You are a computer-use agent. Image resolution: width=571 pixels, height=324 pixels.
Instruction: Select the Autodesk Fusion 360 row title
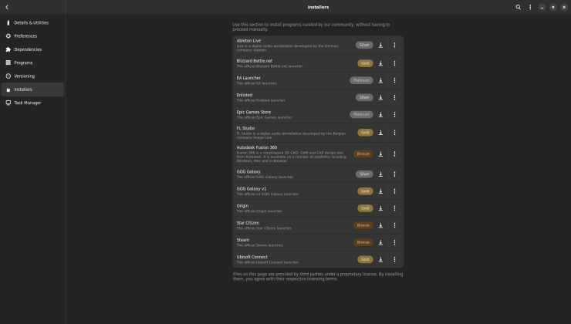point(257,147)
